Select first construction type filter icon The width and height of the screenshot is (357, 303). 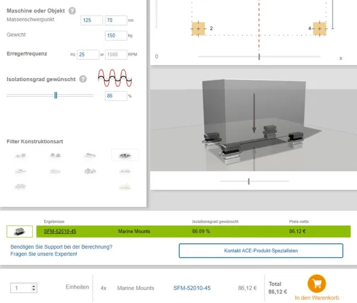pos(20,156)
